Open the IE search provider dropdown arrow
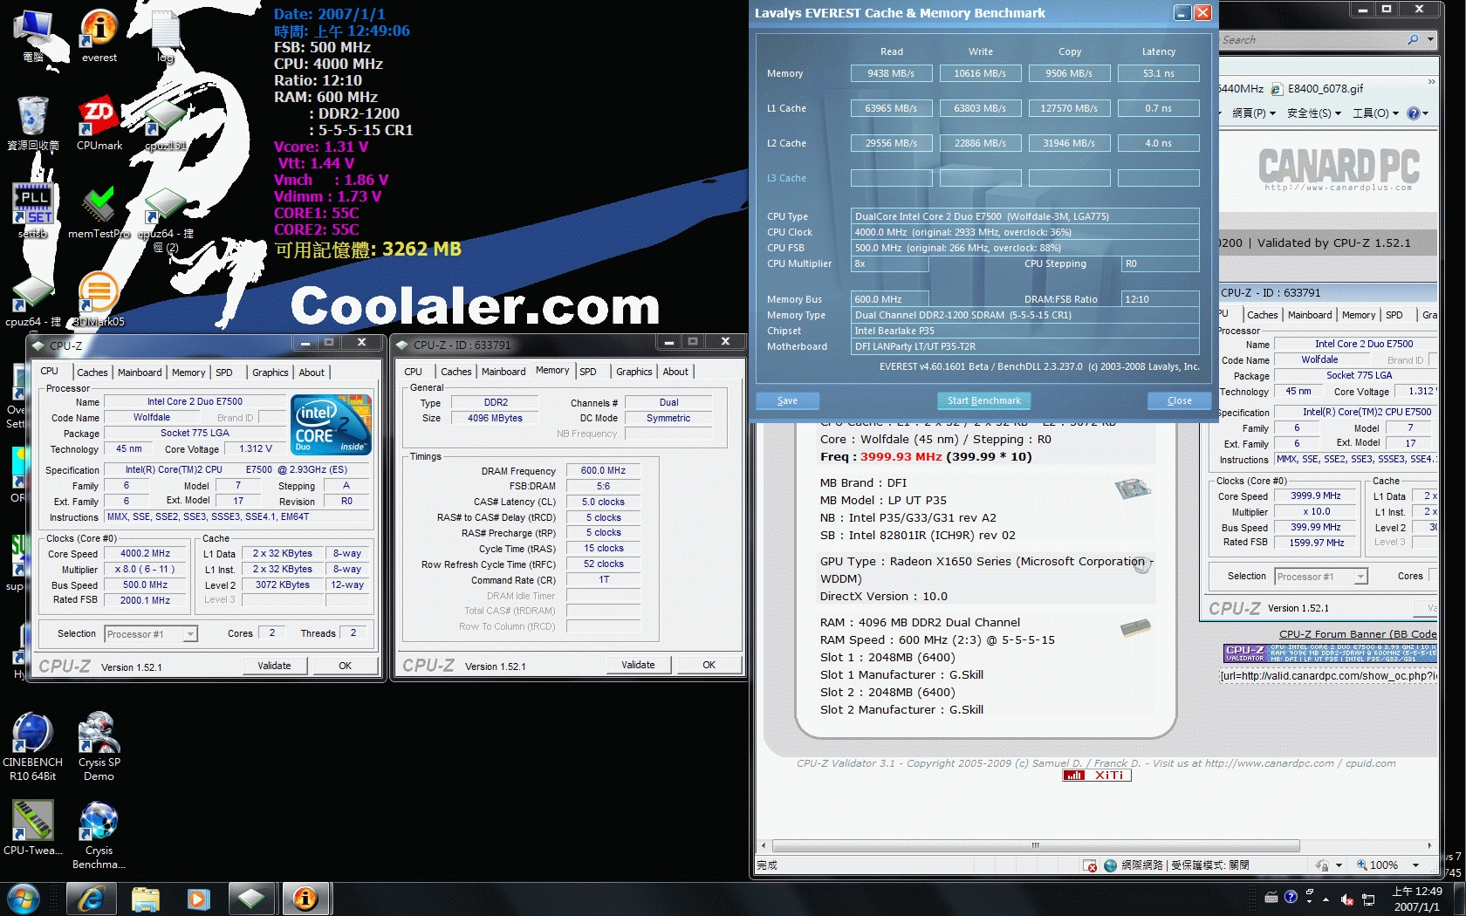Viewport: 1466px width, 916px height. [x=1430, y=39]
